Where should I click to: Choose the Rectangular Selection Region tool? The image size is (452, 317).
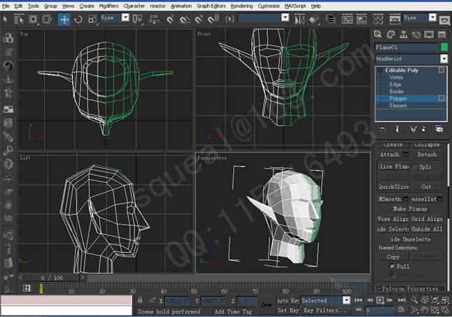click(33, 20)
